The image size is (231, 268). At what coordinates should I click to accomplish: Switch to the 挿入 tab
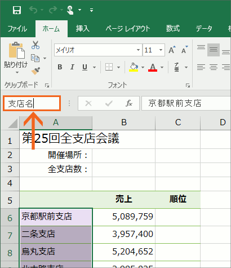(x=83, y=29)
